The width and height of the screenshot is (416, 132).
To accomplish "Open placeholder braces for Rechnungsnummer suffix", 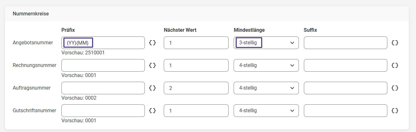I will click(395, 65).
